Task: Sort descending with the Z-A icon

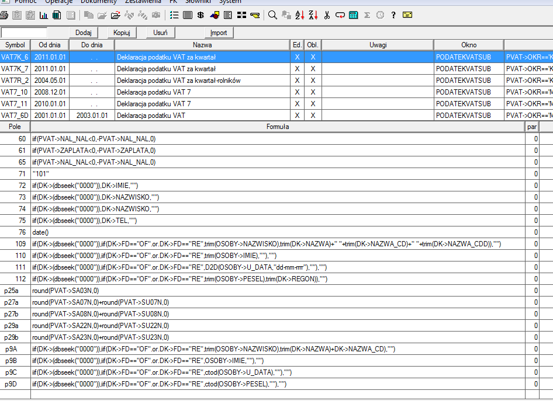Action: click(313, 15)
